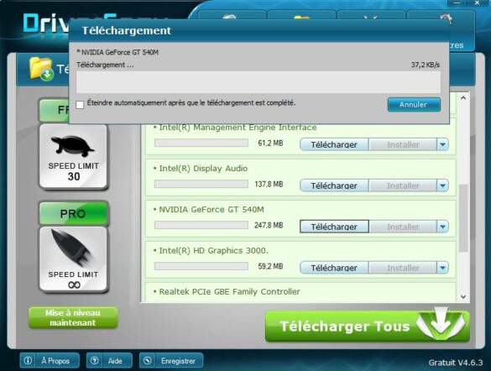Click the turtle speed limit 30 icon
Image resolution: width=491 pixels, height=371 pixels.
74,157
